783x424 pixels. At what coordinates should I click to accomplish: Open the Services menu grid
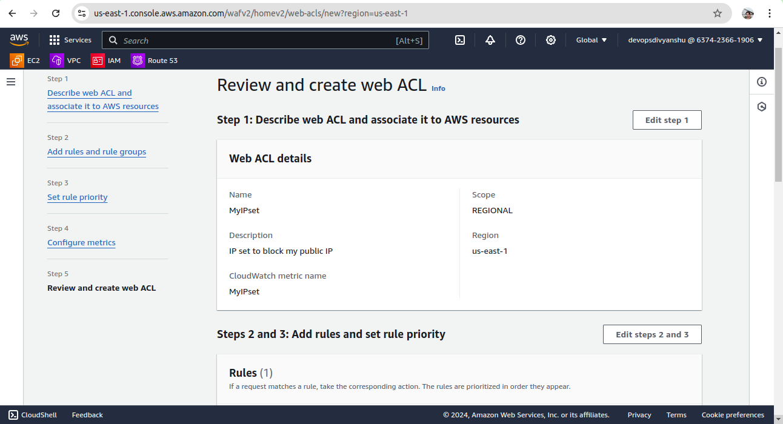(x=70, y=40)
